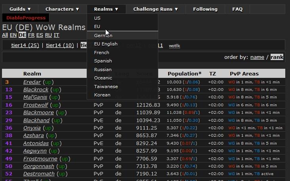Click the PvE type in Antonidas row
Screen dimensions: 290x181
coord(99,143)
